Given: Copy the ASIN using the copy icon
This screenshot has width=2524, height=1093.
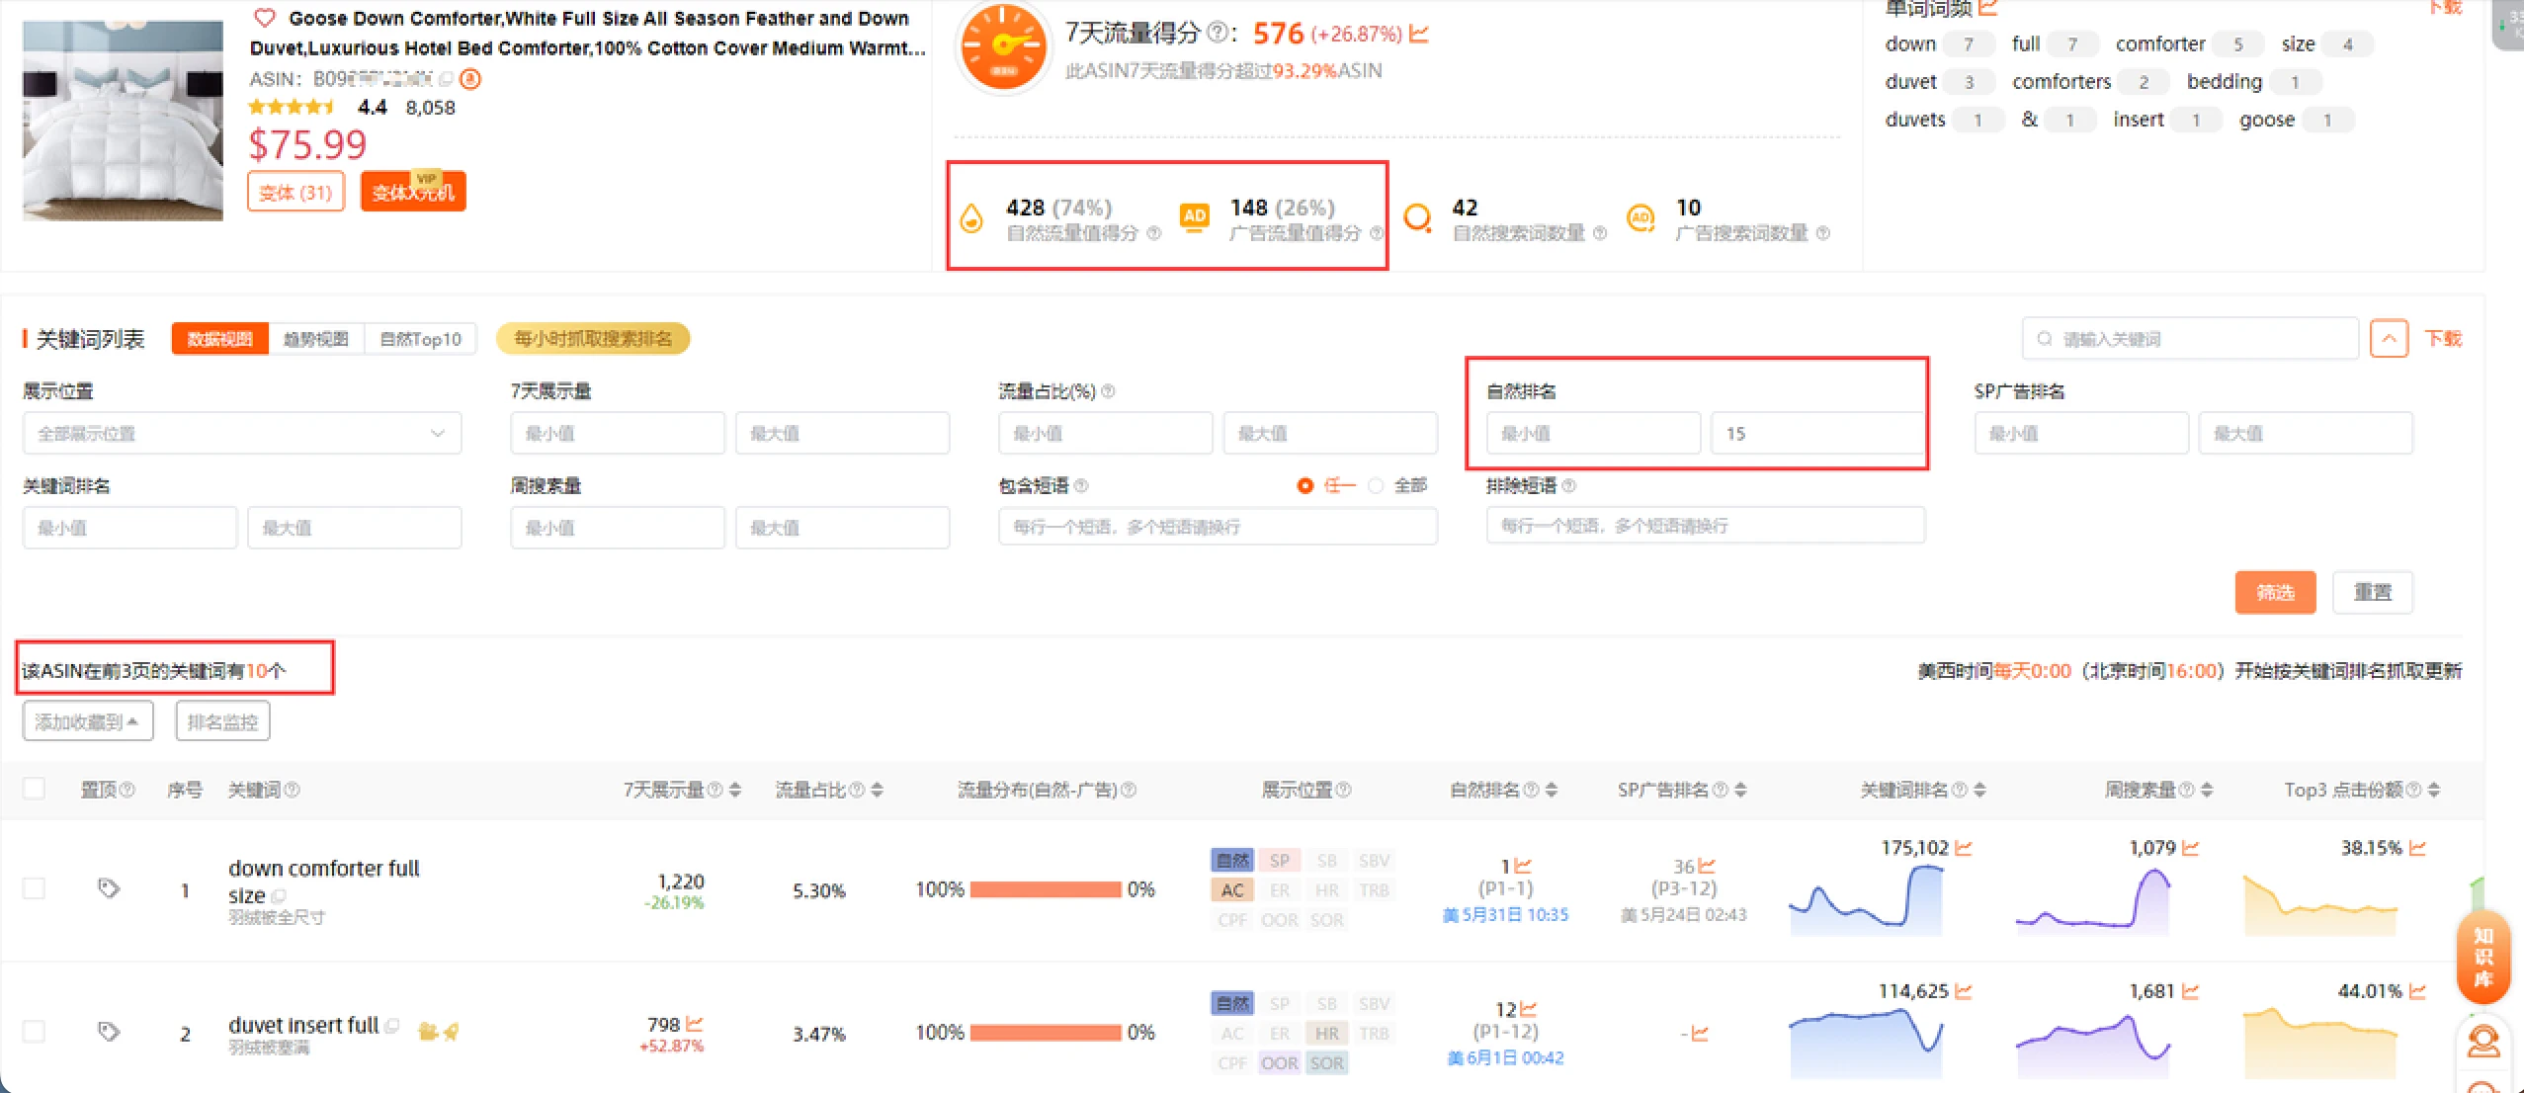Looking at the screenshot, I should (446, 79).
